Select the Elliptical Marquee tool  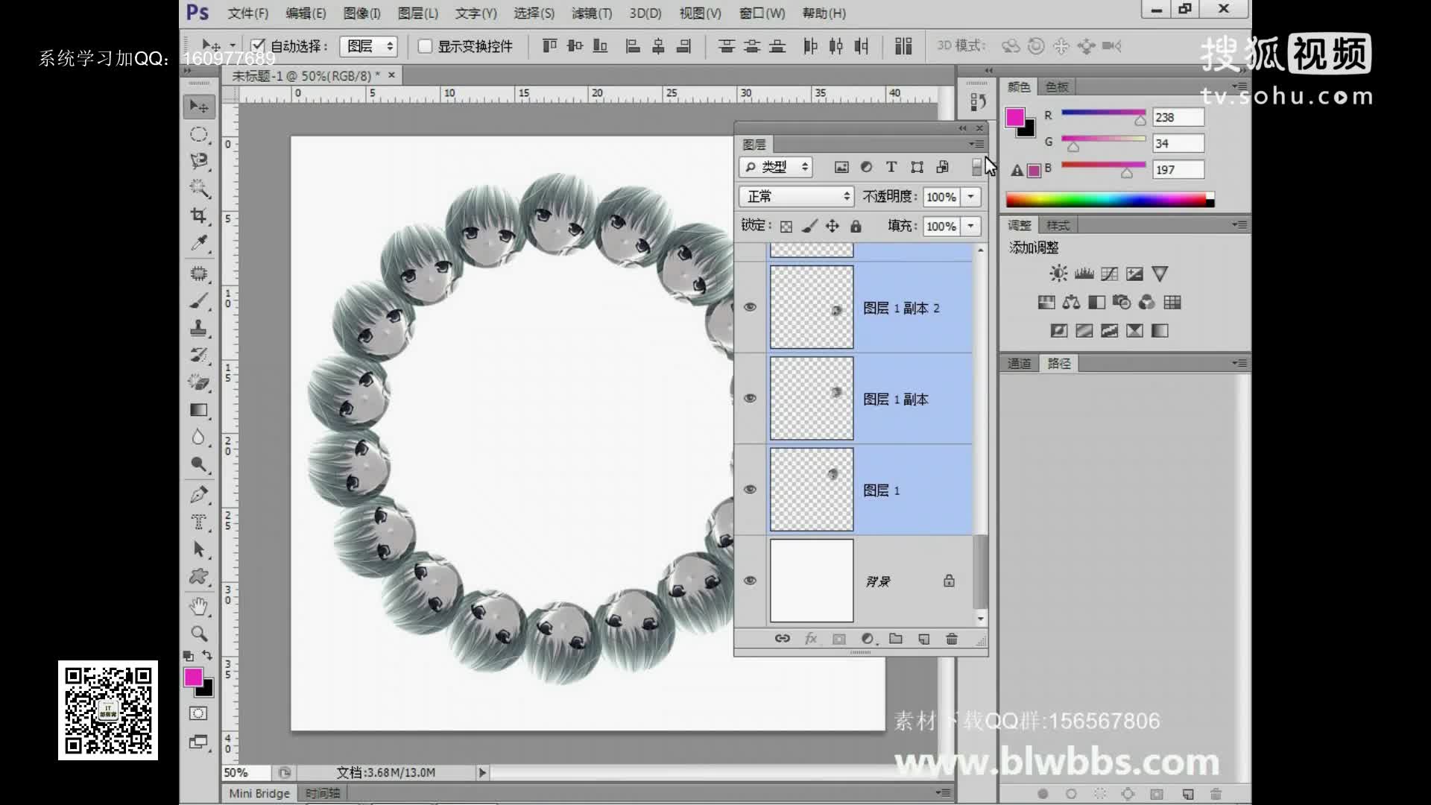click(x=199, y=134)
